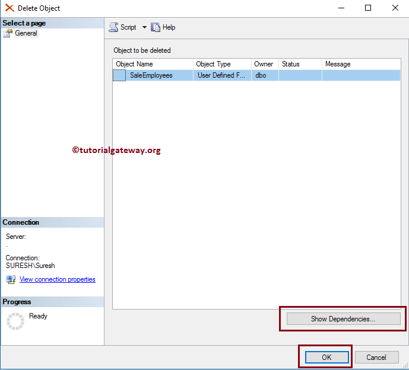409x370 pixels.
Task: Click the SURESH\Suresh connection text
Action: pos(30,266)
